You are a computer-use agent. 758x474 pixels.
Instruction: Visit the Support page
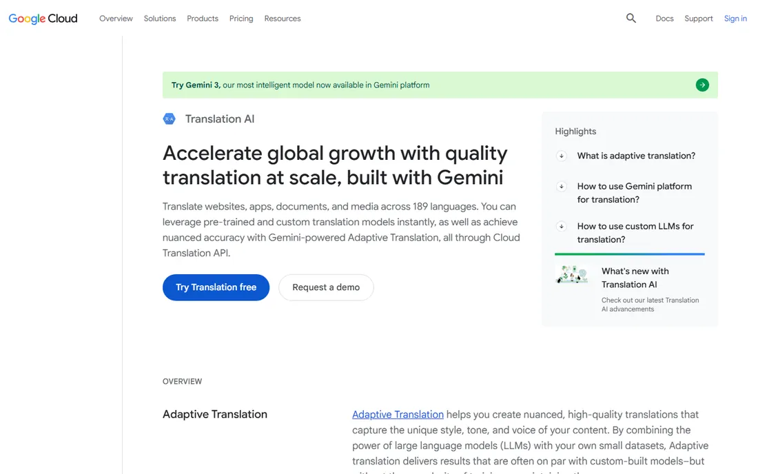(699, 19)
